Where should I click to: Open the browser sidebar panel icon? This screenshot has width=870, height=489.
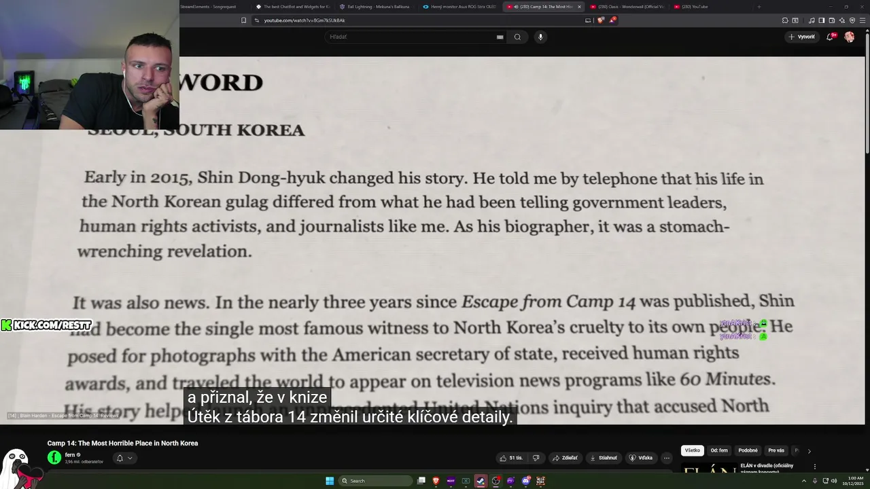tap(821, 20)
